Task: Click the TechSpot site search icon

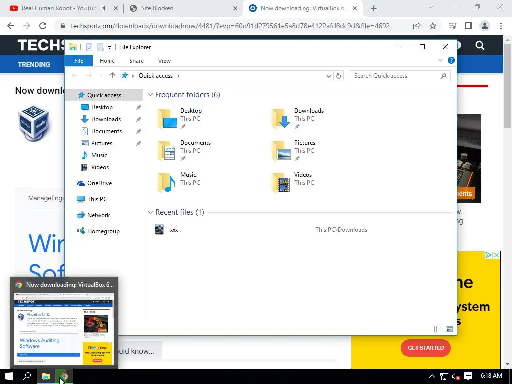Action: point(480,45)
